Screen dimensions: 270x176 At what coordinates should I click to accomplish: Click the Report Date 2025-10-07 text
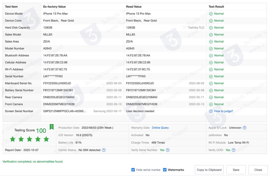coord(22,150)
